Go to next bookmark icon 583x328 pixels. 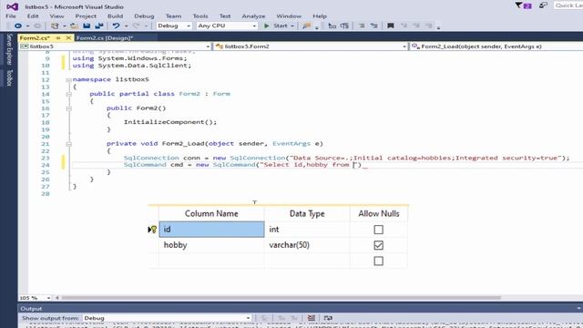coord(416,26)
